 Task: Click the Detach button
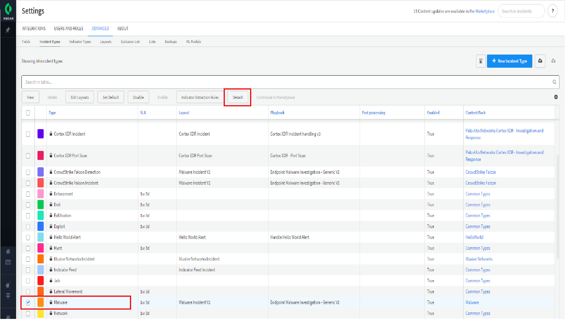pos(238,97)
